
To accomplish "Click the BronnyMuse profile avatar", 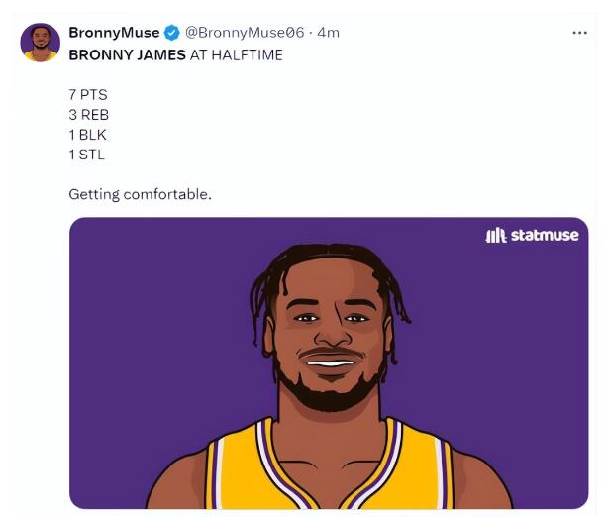I will (41, 43).
